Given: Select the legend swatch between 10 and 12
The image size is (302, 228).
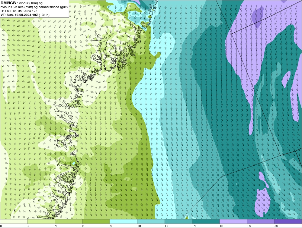Looking at the screenshot, I should tap(151, 221).
